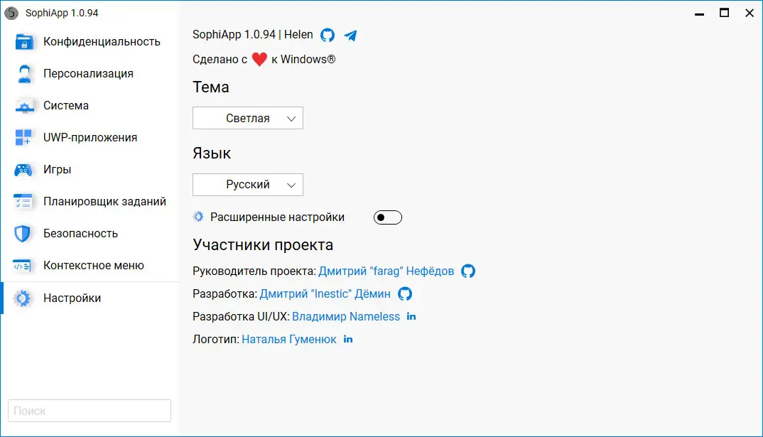This screenshot has width=763, height=437.
Task: Click the Поиск search field
Action: pyautogui.click(x=90, y=411)
